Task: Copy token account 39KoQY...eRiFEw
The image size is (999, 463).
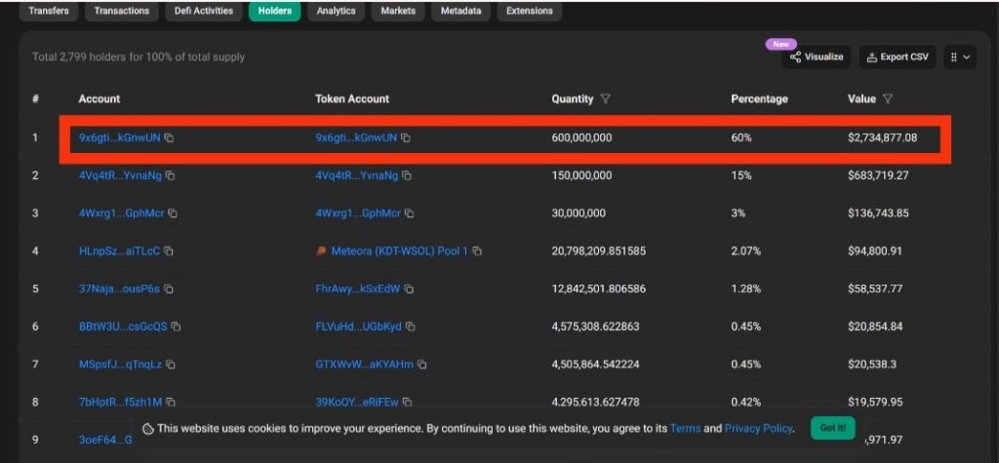Action: (407, 402)
